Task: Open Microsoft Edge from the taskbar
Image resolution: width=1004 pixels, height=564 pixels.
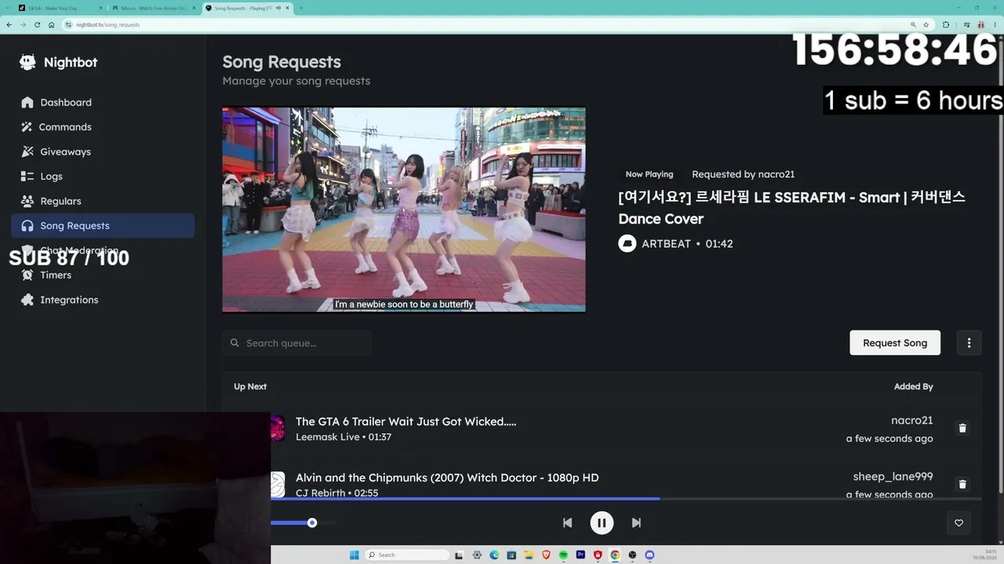Action: (x=494, y=555)
